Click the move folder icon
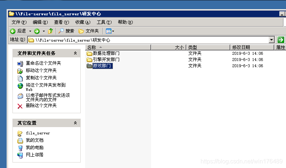286x168 pixels. [20, 71]
